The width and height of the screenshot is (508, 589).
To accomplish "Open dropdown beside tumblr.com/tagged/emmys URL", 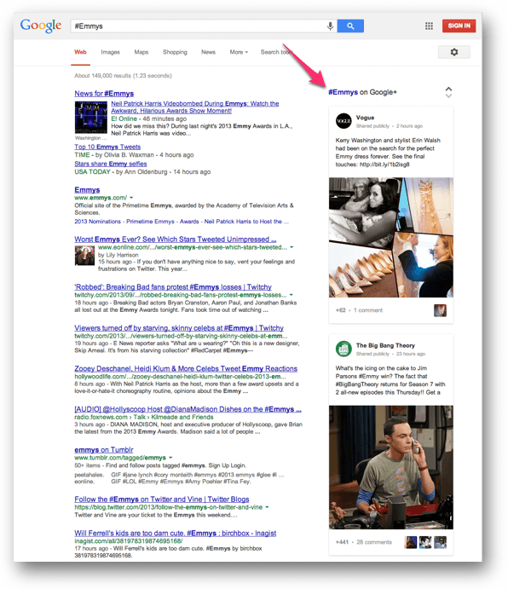I will point(170,458).
